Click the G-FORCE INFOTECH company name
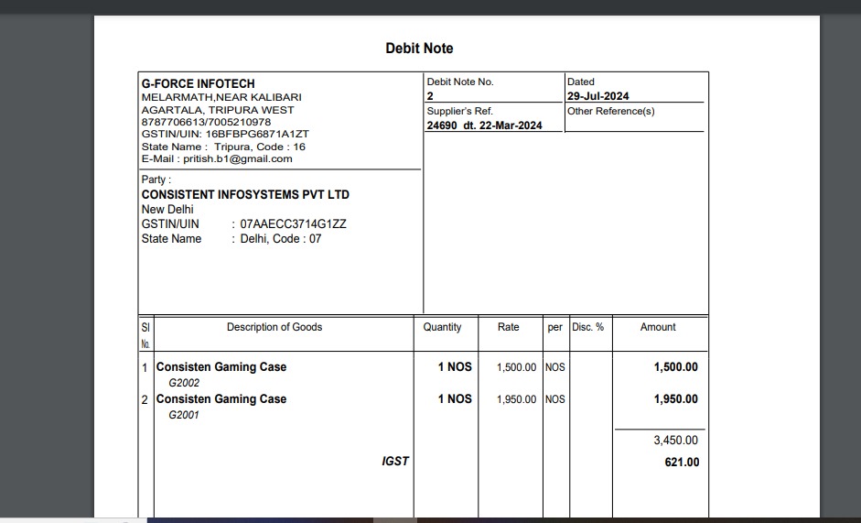This screenshot has width=861, height=523. (x=198, y=83)
